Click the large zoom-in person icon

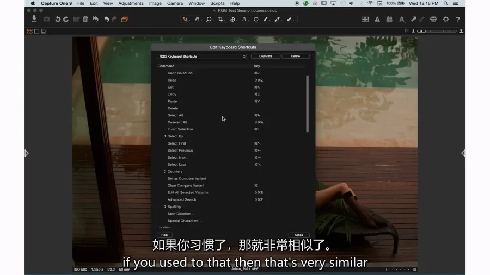tap(461, 31)
